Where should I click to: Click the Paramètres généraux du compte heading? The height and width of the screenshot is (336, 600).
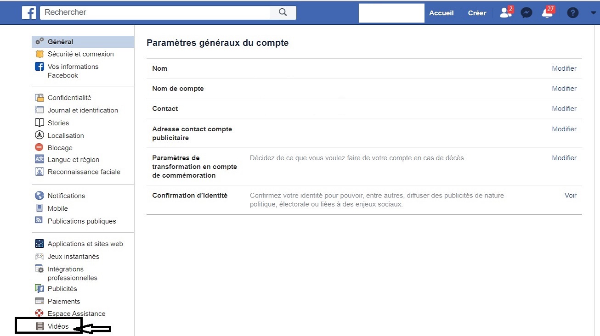point(217,43)
